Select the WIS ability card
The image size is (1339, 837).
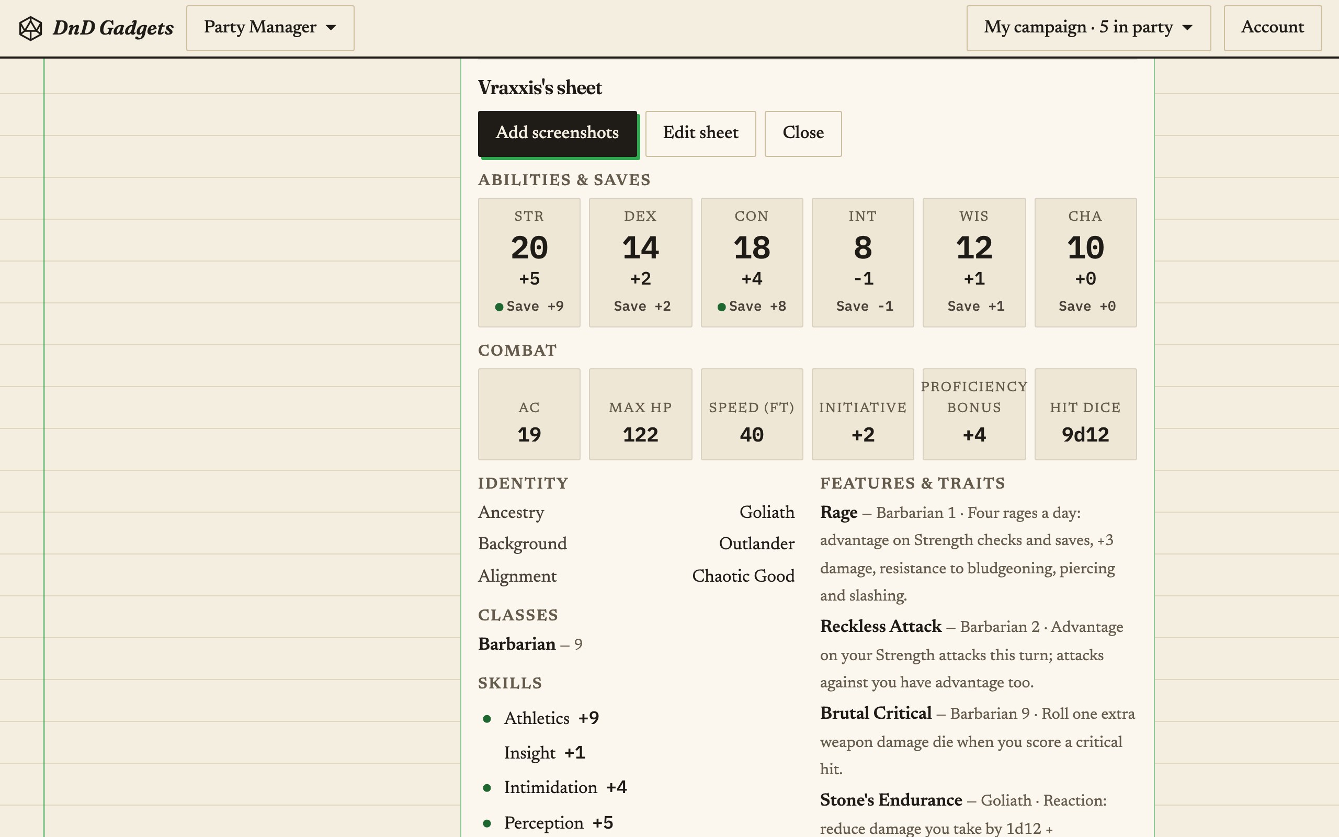point(974,263)
